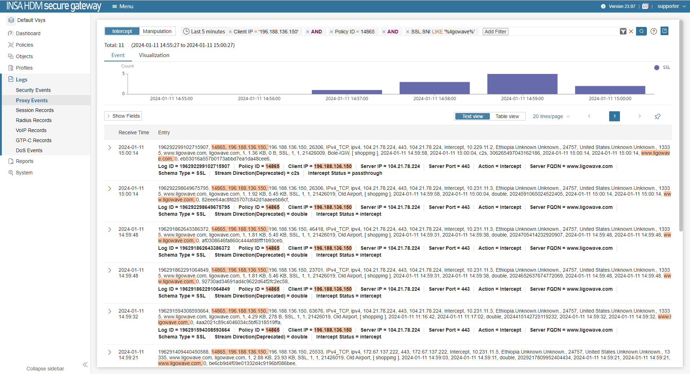Open the filter funnel icon
This screenshot has width=690, height=374.
point(623,32)
